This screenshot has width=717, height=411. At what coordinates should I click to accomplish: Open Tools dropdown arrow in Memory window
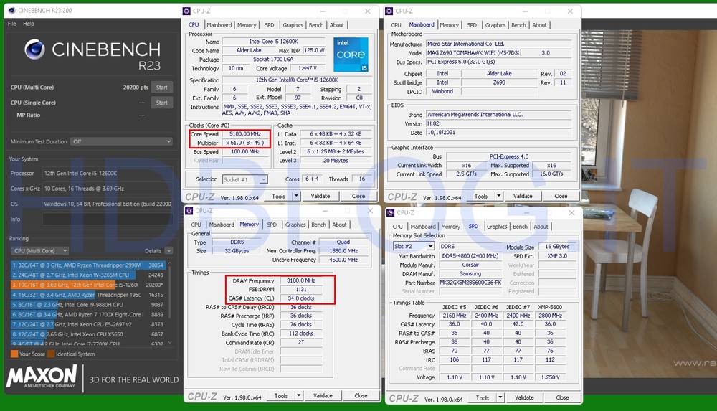point(298,395)
